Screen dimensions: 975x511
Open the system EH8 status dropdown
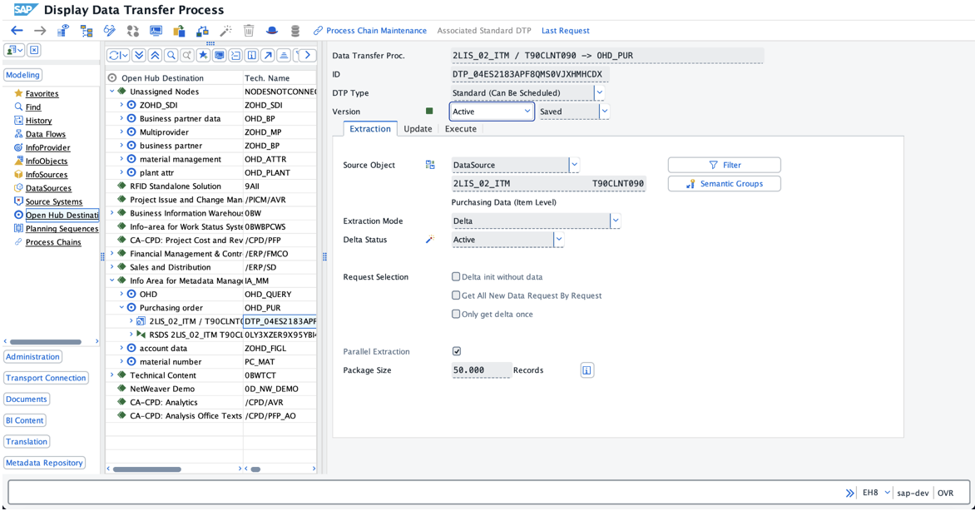[x=888, y=493]
